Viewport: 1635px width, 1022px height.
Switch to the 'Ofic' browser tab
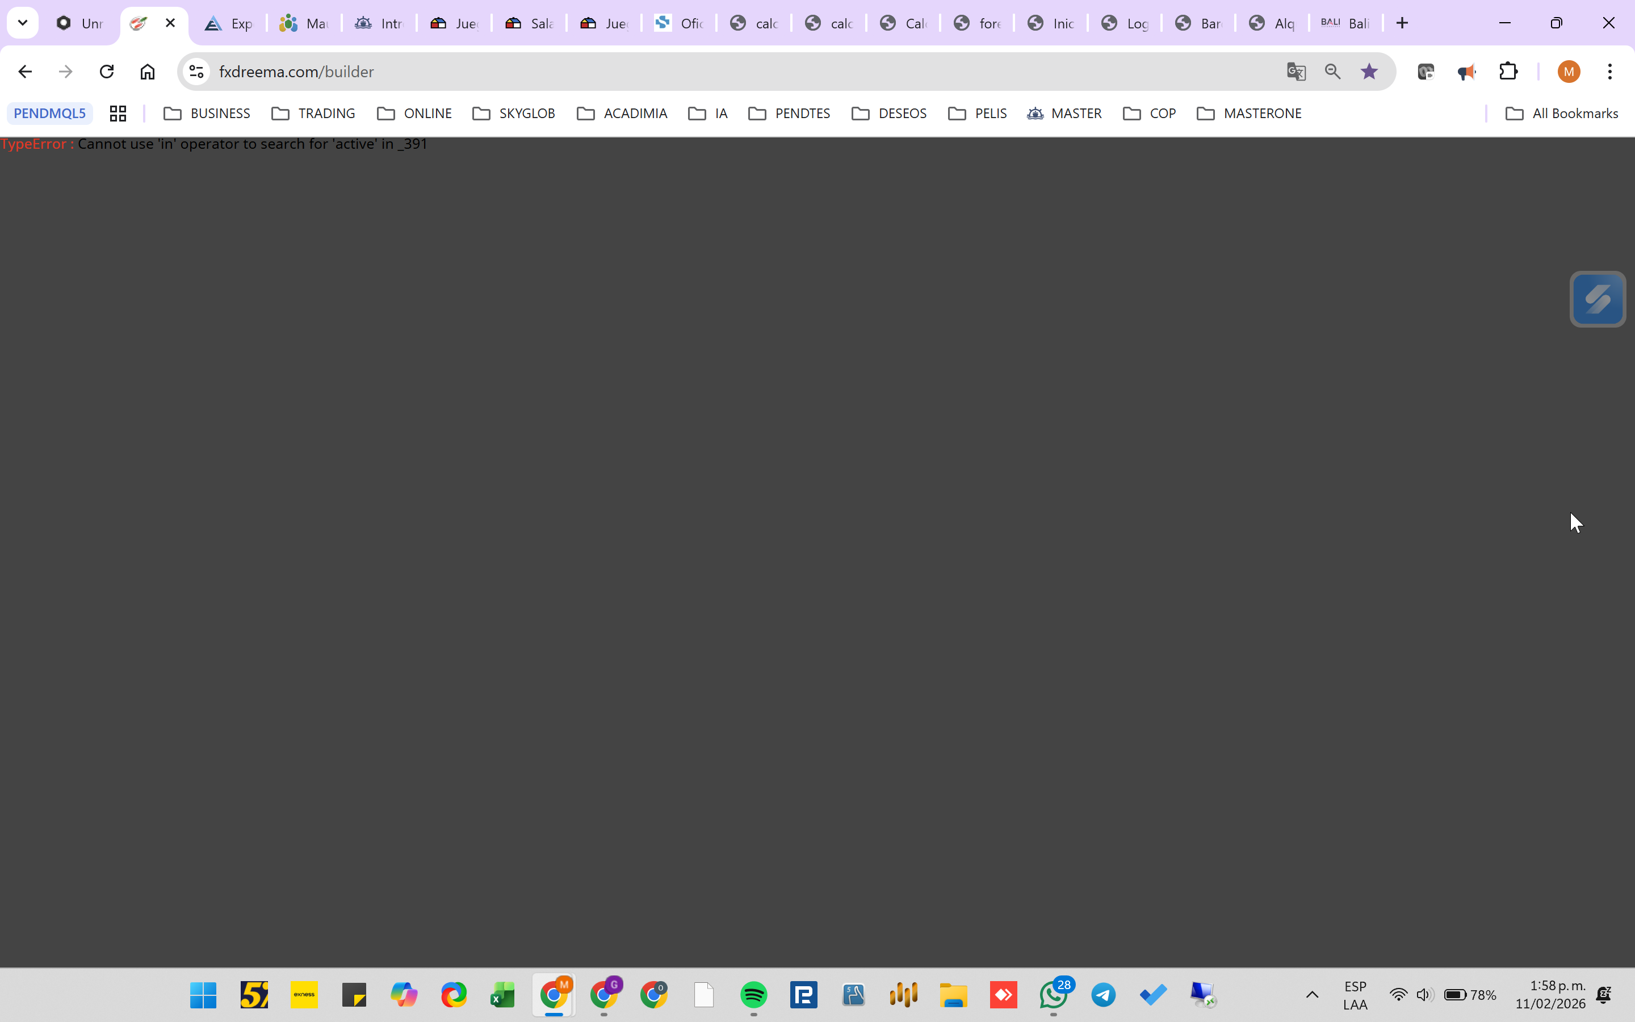[679, 24]
